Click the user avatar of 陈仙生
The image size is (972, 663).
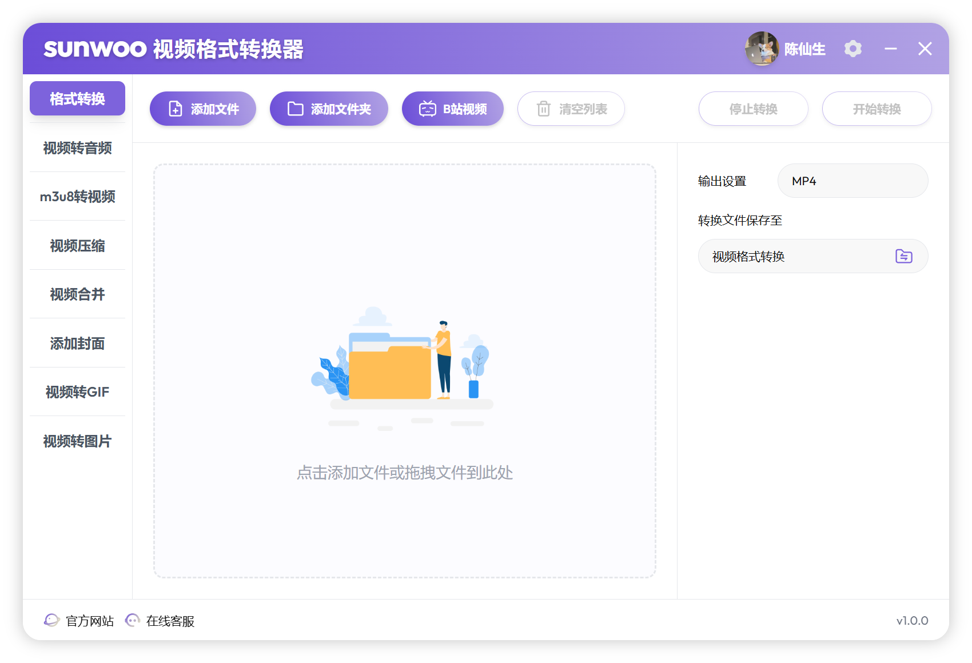tap(762, 49)
